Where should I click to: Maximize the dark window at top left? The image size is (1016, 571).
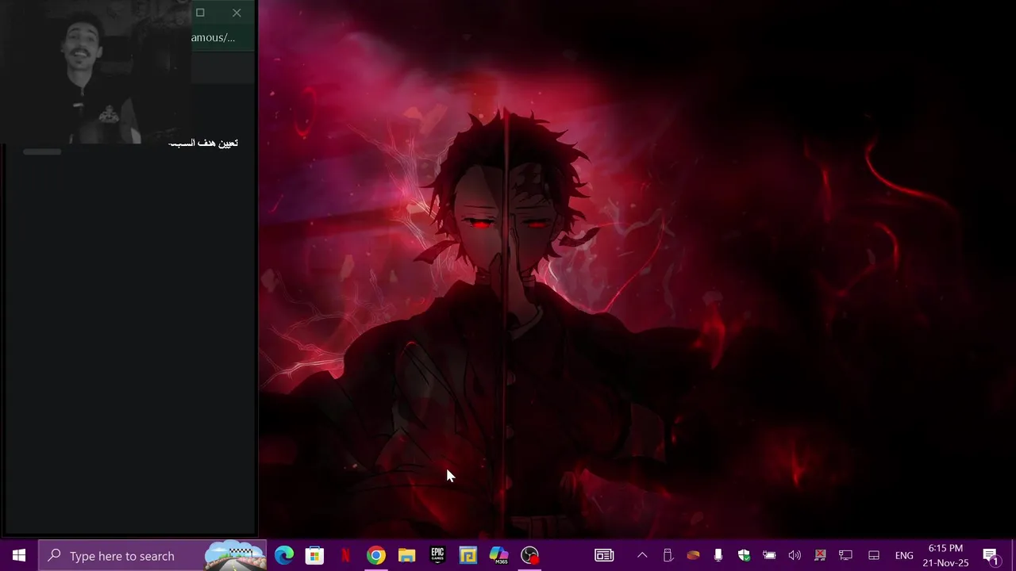200,13
